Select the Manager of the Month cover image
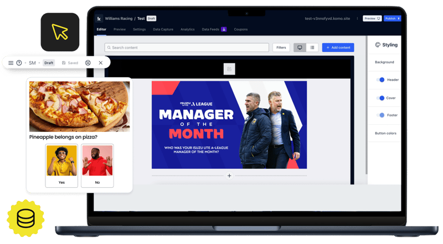Image resolution: width=443 pixels, height=244 pixels. [229, 125]
